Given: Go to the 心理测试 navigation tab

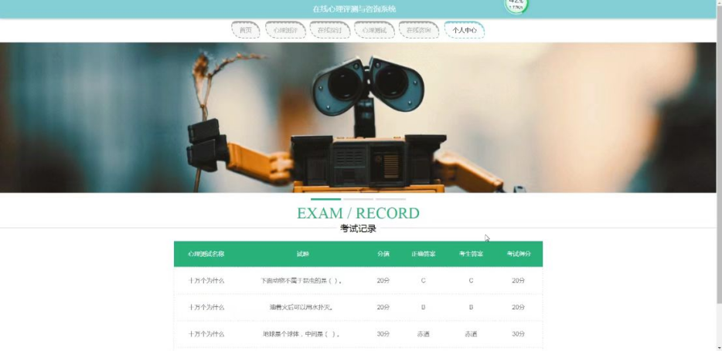Looking at the screenshot, I should 374,30.
